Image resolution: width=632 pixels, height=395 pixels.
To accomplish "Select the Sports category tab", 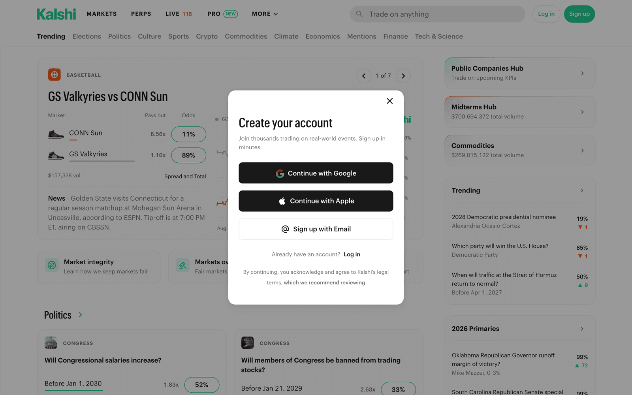I will (x=179, y=36).
